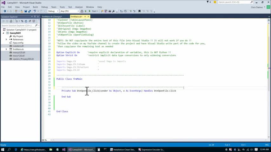Click the notifications flag icon
The image size is (271, 152).
pyautogui.click(x=208, y=2)
